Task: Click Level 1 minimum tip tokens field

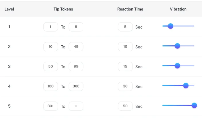Action: [x=51, y=27]
